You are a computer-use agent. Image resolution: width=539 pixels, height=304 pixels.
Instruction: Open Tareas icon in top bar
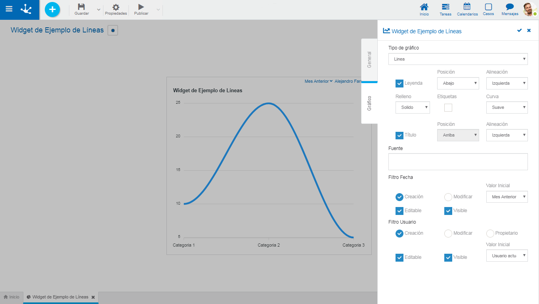point(445,7)
